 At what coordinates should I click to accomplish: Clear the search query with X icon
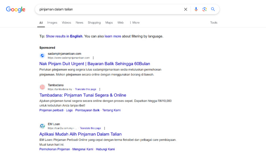tap(186, 9)
